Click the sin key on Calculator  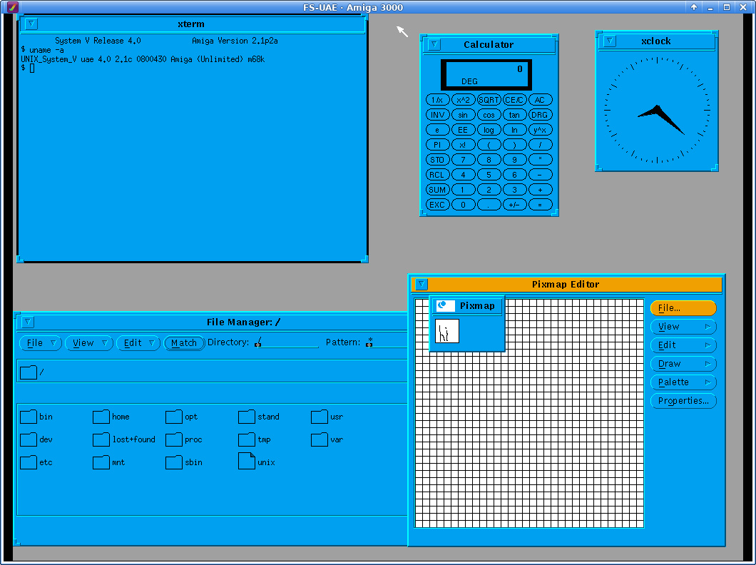(463, 115)
